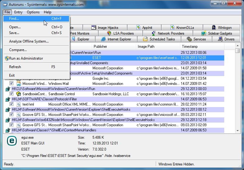This screenshot has width=244, height=170.
Task: Disable the Microsoft Windows Mail entry checkbox
Action: point(11,84)
